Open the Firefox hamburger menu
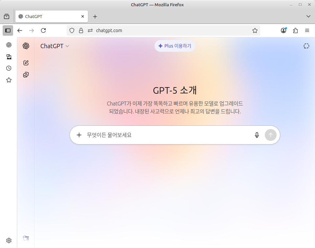This screenshot has width=315, height=248. tap(307, 30)
